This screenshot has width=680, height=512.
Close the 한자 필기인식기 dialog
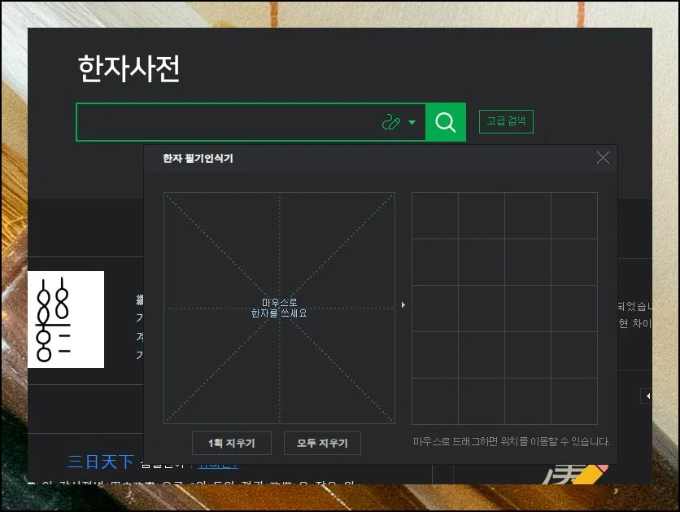(603, 158)
